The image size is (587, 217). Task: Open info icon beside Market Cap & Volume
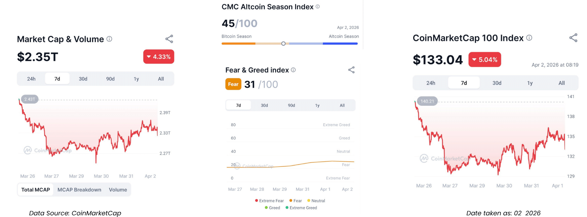(109, 39)
